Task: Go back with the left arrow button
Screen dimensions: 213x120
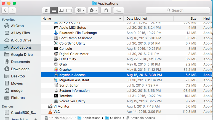Action: (x=5, y=10)
